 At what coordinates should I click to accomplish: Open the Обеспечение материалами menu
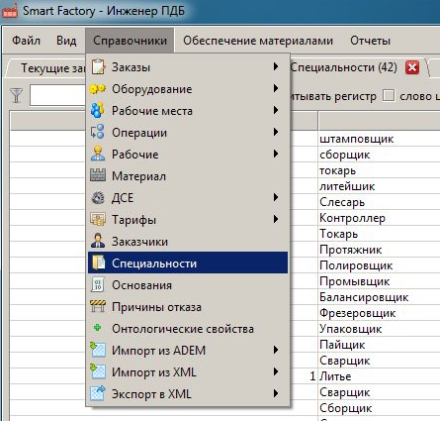click(258, 41)
